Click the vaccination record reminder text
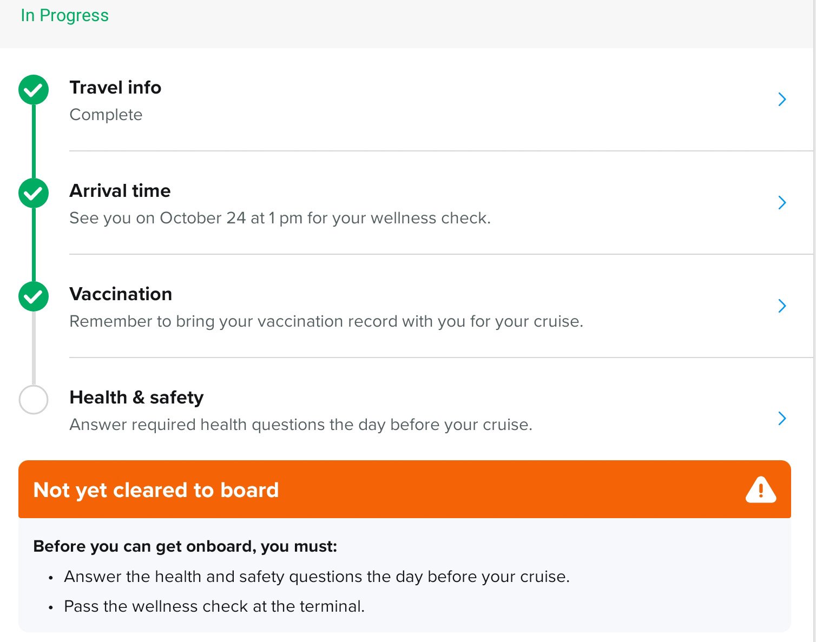This screenshot has width=816, height=642. (x=326, y=321)
